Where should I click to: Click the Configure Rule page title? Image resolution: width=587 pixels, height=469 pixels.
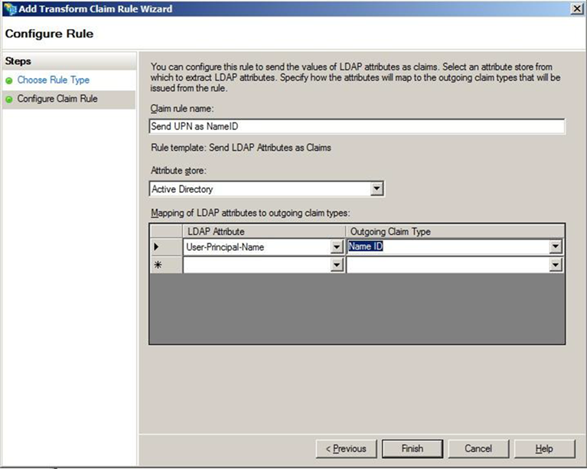click(x=50, y=34)
